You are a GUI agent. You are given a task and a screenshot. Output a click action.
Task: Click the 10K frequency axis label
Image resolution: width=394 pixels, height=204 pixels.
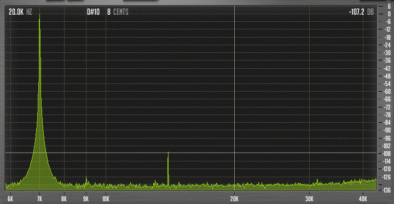pyautogui.click(x=106, y=199)
